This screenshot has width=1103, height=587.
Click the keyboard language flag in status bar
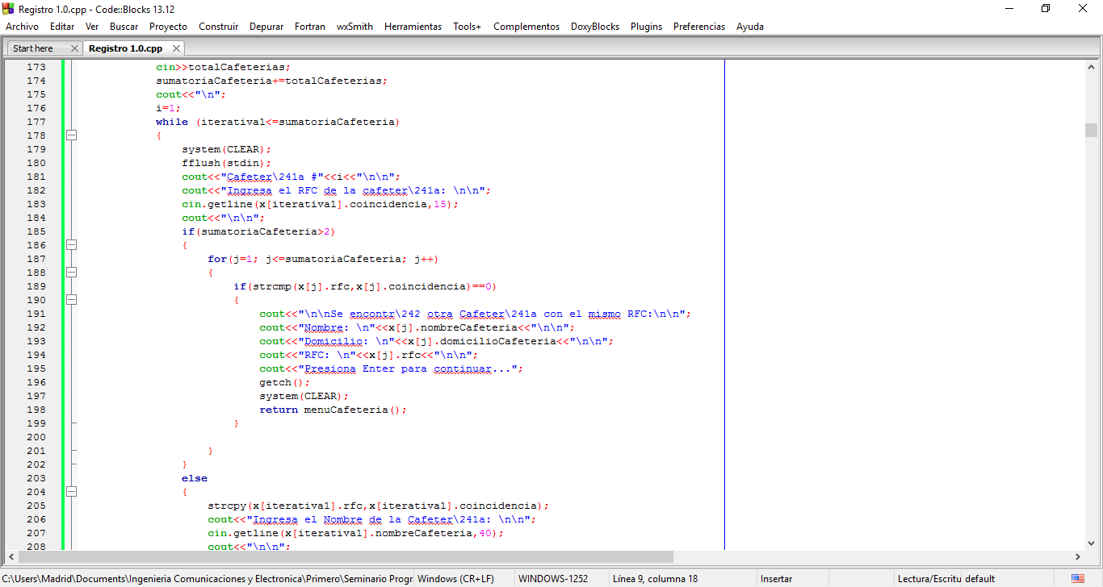pyautogui.click(x=1077, y=579)
